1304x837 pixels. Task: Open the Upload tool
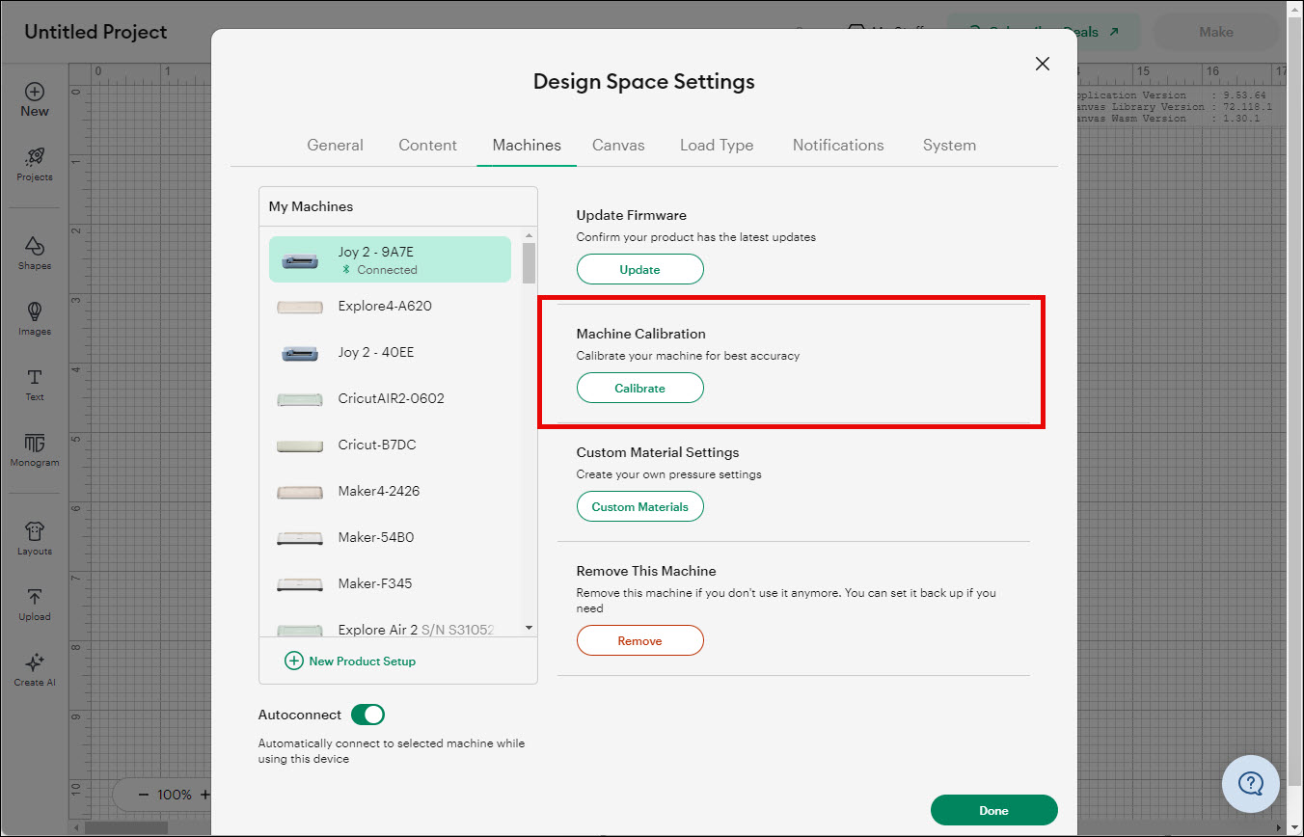click(34, 601)
